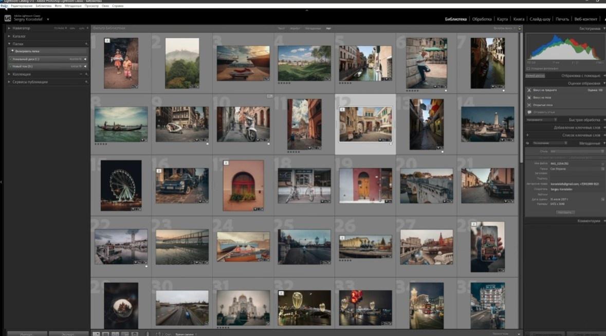The image size is (606, 336).
Task: Click the Ferris wheel night photo thumbnail
Action: click(x=121, y=185)
